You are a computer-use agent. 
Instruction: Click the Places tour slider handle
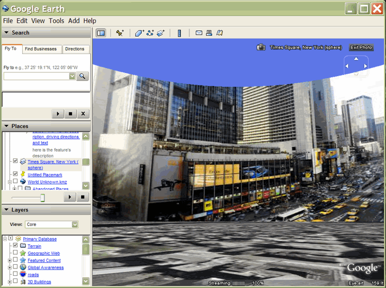43,198
